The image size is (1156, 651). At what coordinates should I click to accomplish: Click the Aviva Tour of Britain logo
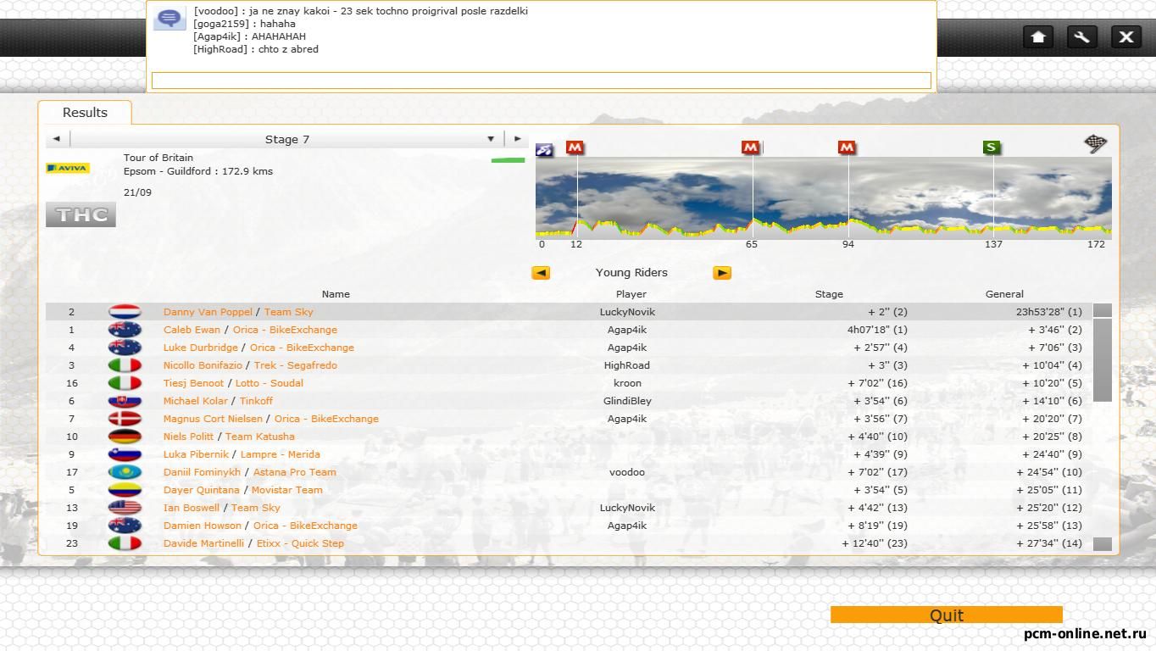(x=68, y=168)
